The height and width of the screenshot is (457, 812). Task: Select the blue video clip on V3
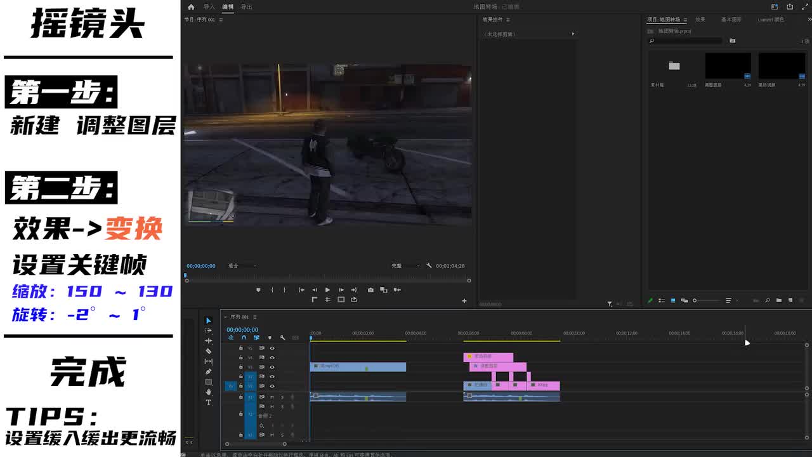pos(358,367)
